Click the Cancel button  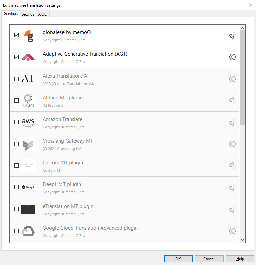(x=209, y=259)
